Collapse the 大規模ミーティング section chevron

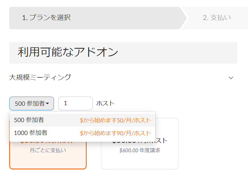[231, 78]
